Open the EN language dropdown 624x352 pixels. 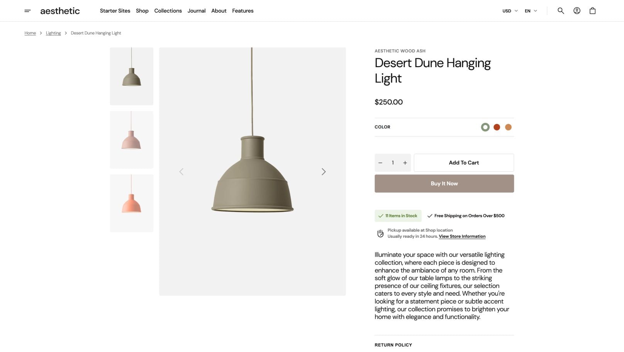[531, 11]
